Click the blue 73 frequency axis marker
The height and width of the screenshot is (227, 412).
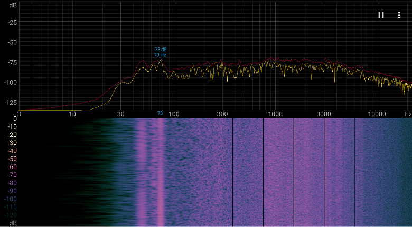(x=160, y=113)
